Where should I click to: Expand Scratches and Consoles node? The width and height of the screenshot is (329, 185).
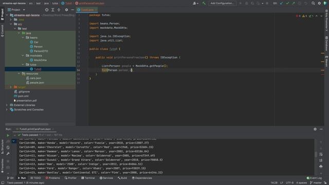click(x=7, y=109)
